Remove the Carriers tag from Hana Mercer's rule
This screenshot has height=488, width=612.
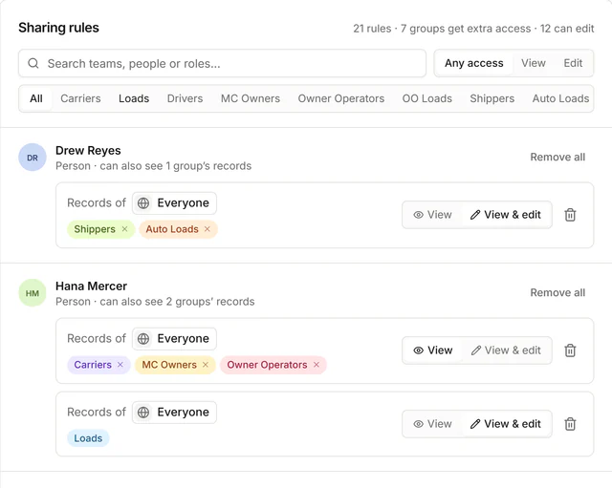120,365
